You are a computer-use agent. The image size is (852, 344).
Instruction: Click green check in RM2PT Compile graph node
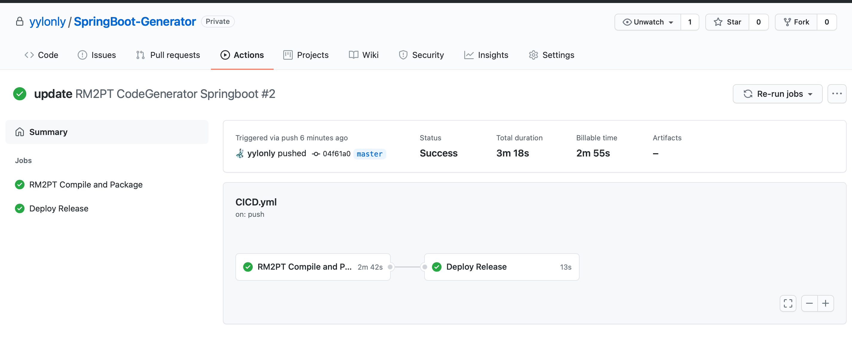248,267
